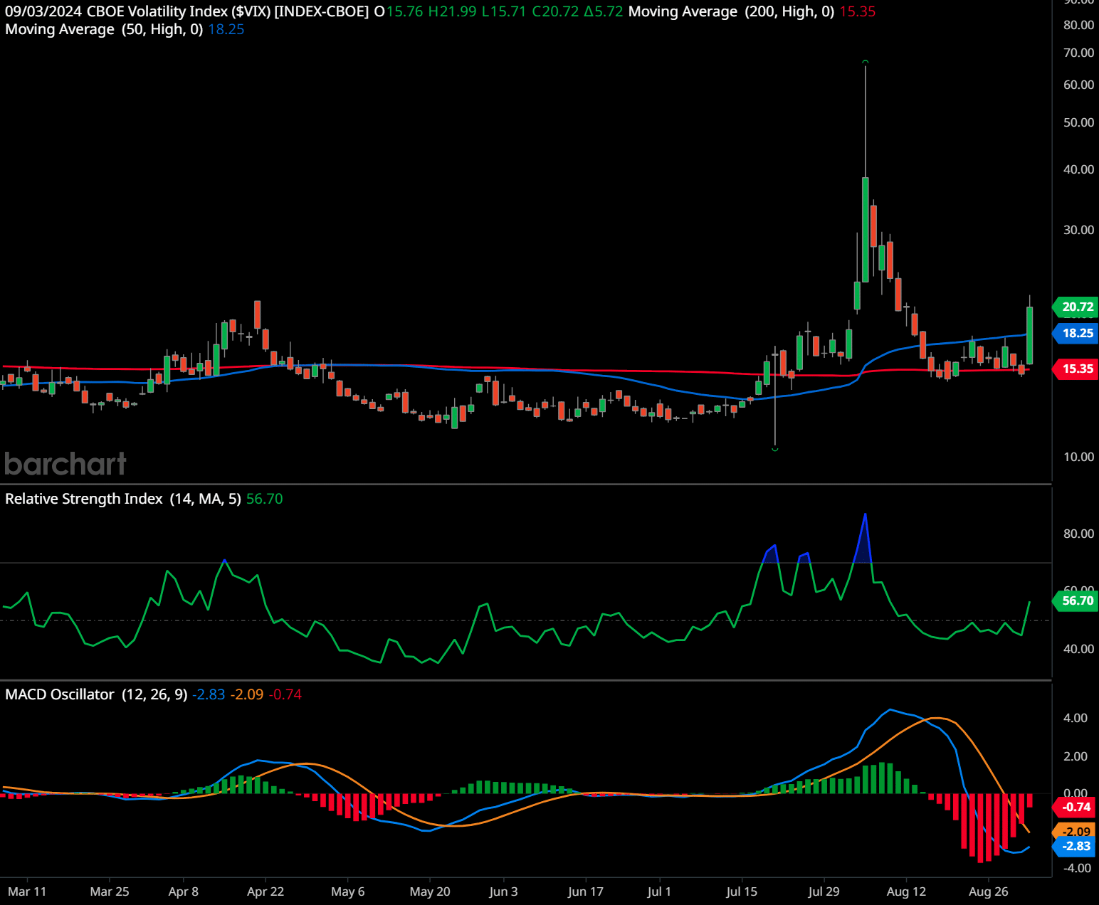Screen dimensions: 1099x905
Task: Click the L15.71 low value in header
Action: (504, 11)
